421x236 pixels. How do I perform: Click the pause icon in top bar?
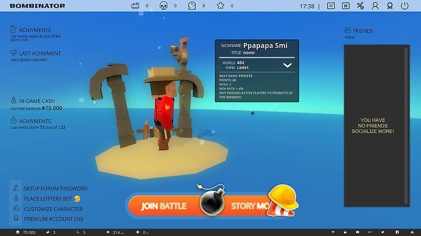click(x=331, y=6)
